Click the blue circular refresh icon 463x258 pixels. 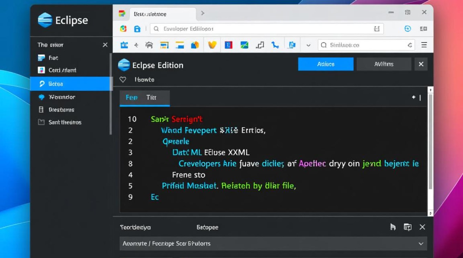[408, 29]
